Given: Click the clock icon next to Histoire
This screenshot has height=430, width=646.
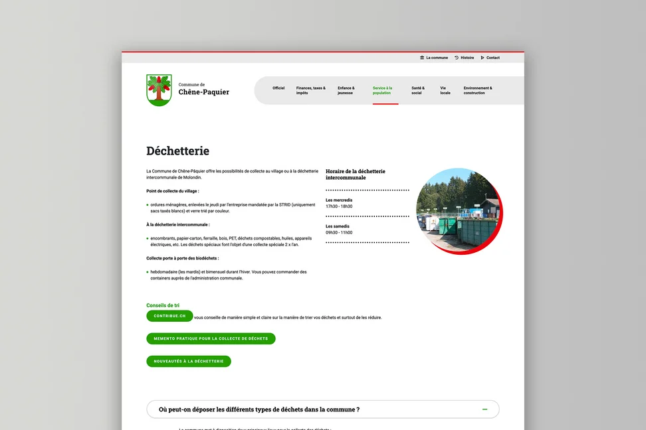Looking at the screenshot, I should coord(457,58).
